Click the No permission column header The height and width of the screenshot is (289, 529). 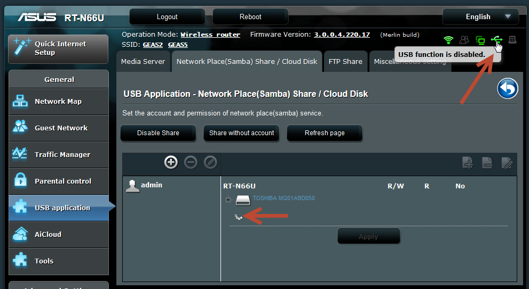pyautogui.click(x=460, y=186)
